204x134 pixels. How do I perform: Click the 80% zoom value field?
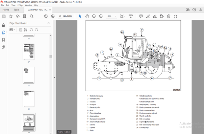[110, 16]
